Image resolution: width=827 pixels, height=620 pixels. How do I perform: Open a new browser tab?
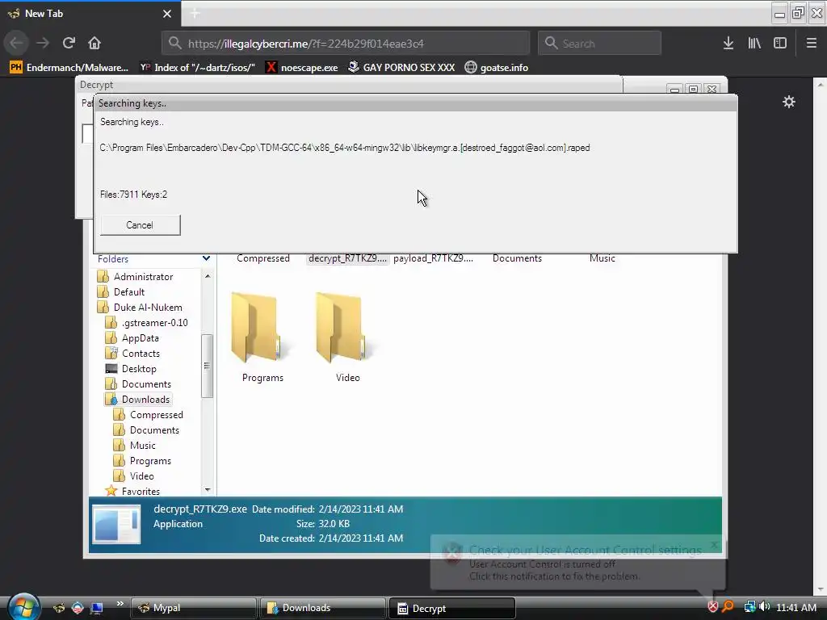(x=195, y=13)
